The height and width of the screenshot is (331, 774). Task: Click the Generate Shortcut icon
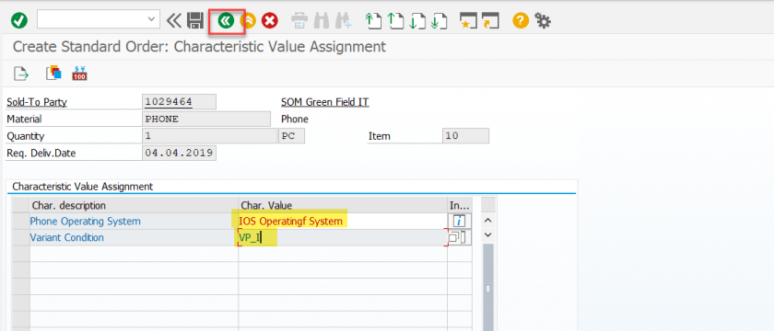click(x=490, y=20)
